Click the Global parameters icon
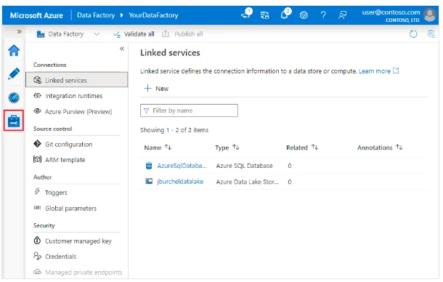This screenshot has width=443, height=282. tap(37, 208)
